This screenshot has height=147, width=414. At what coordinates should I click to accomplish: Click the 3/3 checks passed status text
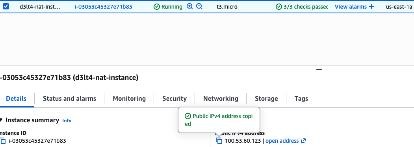click(x=306, y=7)
